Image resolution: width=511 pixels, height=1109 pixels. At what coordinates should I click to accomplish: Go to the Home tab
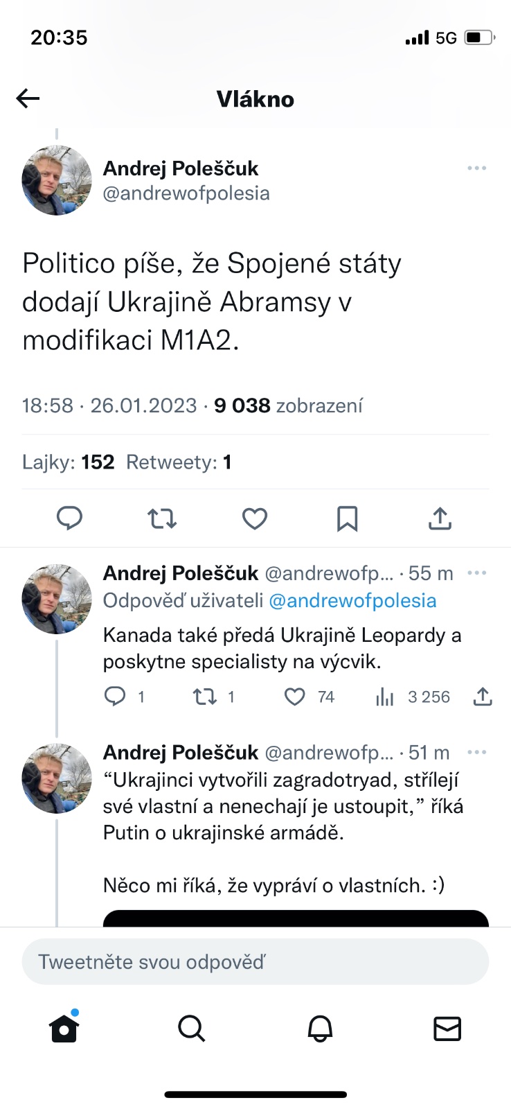[x=64, y=1029]
